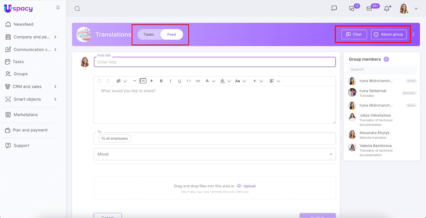Switch to the Tasks view toggle
Viewport: 426px width, 218px height.
coord(149,35)
